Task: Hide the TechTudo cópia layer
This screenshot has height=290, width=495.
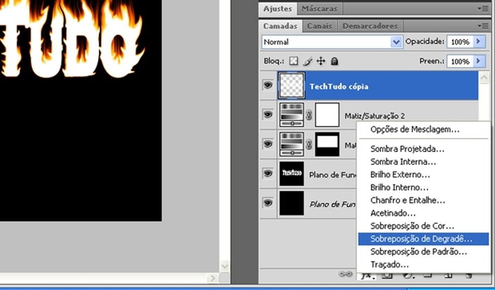Action: 268,85
